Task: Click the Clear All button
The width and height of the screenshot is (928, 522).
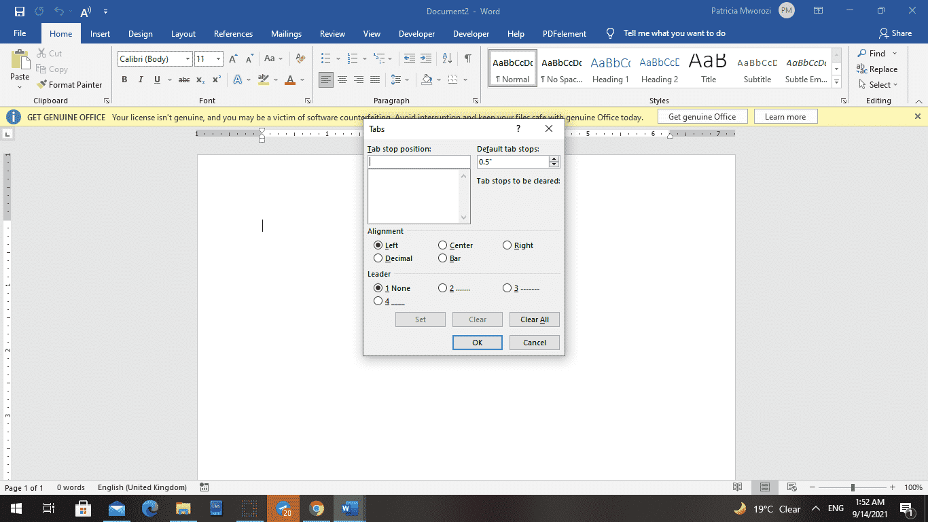Action: (534, 319)
